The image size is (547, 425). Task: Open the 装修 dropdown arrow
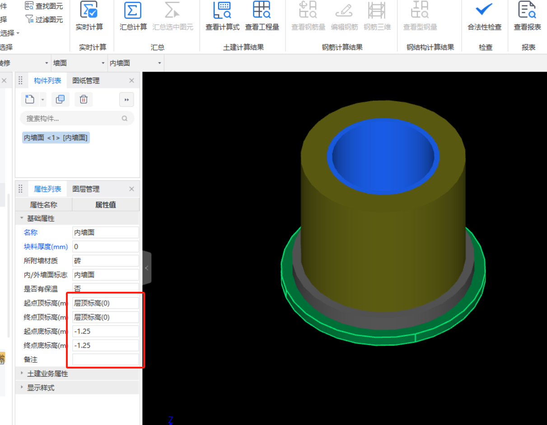(x=47, y=63)
